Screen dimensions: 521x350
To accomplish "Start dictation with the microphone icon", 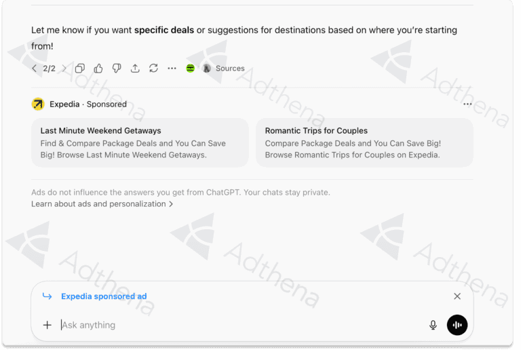I will click(433, 325).
